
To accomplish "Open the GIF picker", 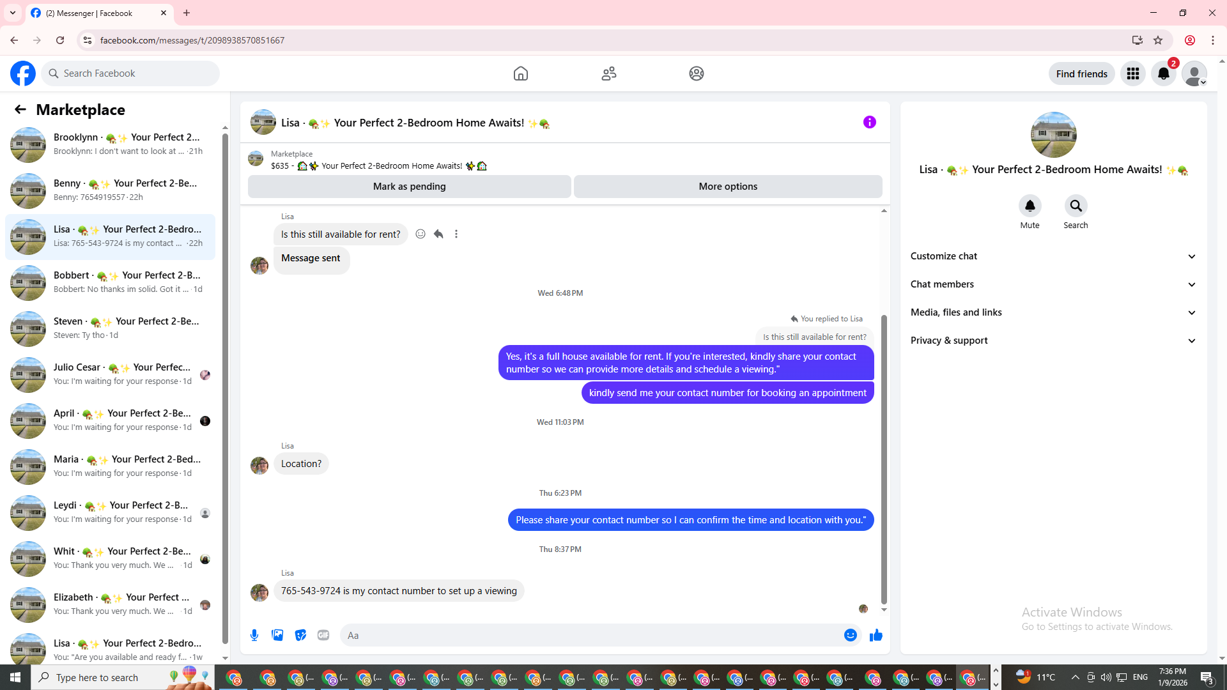I will click(x=323, y=635).
